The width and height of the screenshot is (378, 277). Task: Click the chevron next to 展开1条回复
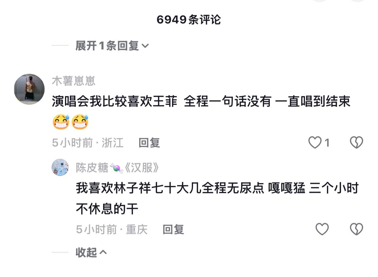pos(145,46)
